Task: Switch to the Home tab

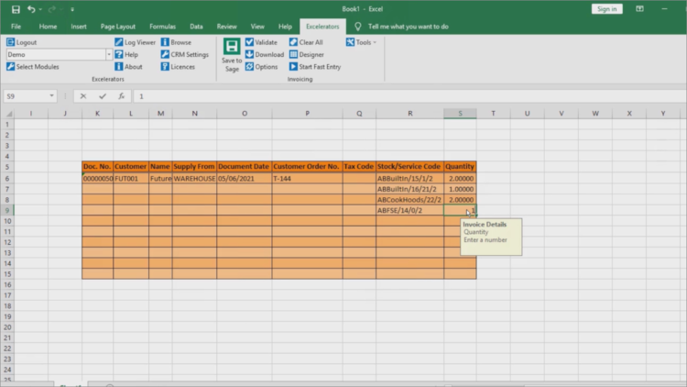Action: click(x=48, y=27)
